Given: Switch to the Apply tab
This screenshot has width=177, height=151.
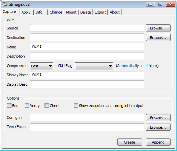Looking at the screenshot, I should pos(26,12).
